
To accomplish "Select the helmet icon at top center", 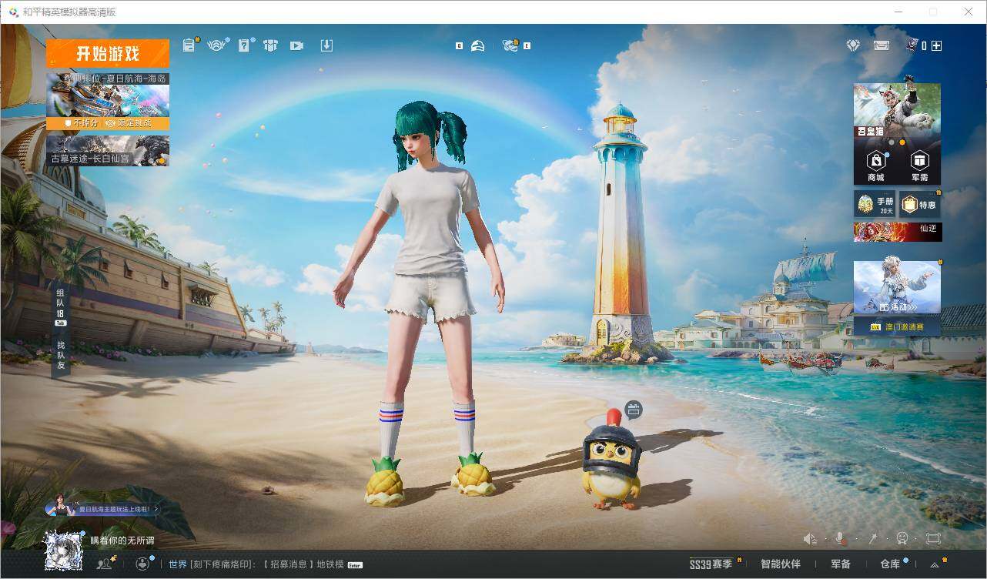I will coord(477,45).
